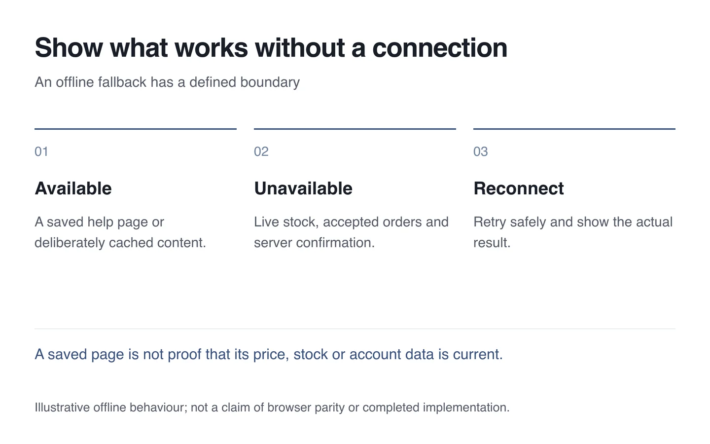Viewport: 710px width, 444px height.
Task: Click 'server confirmation.' in the Unavailable column
Action: pos(315,243)
